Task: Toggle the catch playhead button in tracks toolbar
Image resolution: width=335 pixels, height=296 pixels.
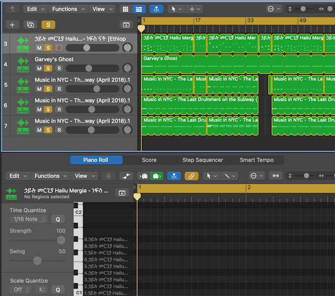Action: (x=156, y=9)
